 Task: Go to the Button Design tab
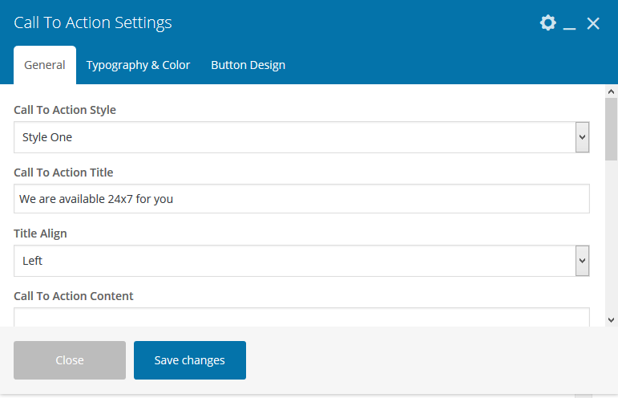[x=248, y=65]
